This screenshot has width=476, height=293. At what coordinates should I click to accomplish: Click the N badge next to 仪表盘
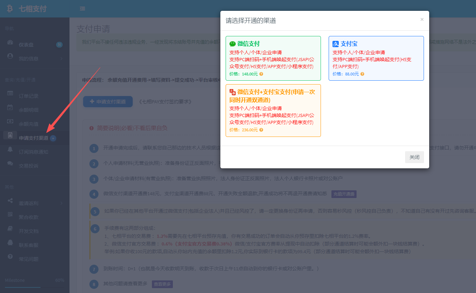(x=59, y=45)
